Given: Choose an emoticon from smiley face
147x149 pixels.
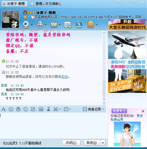Looking at the screenshot, I should click(11, 109).
